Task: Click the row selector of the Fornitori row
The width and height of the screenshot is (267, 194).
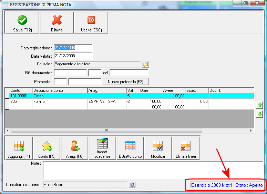Action: click(7, 101)
